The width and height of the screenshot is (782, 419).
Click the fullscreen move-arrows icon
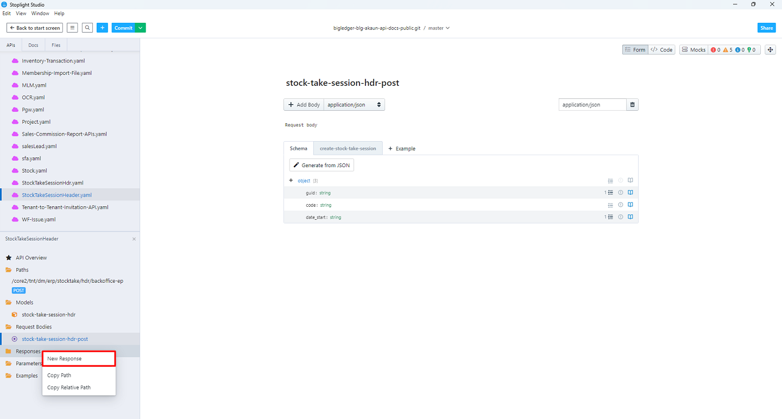(770, 50)
